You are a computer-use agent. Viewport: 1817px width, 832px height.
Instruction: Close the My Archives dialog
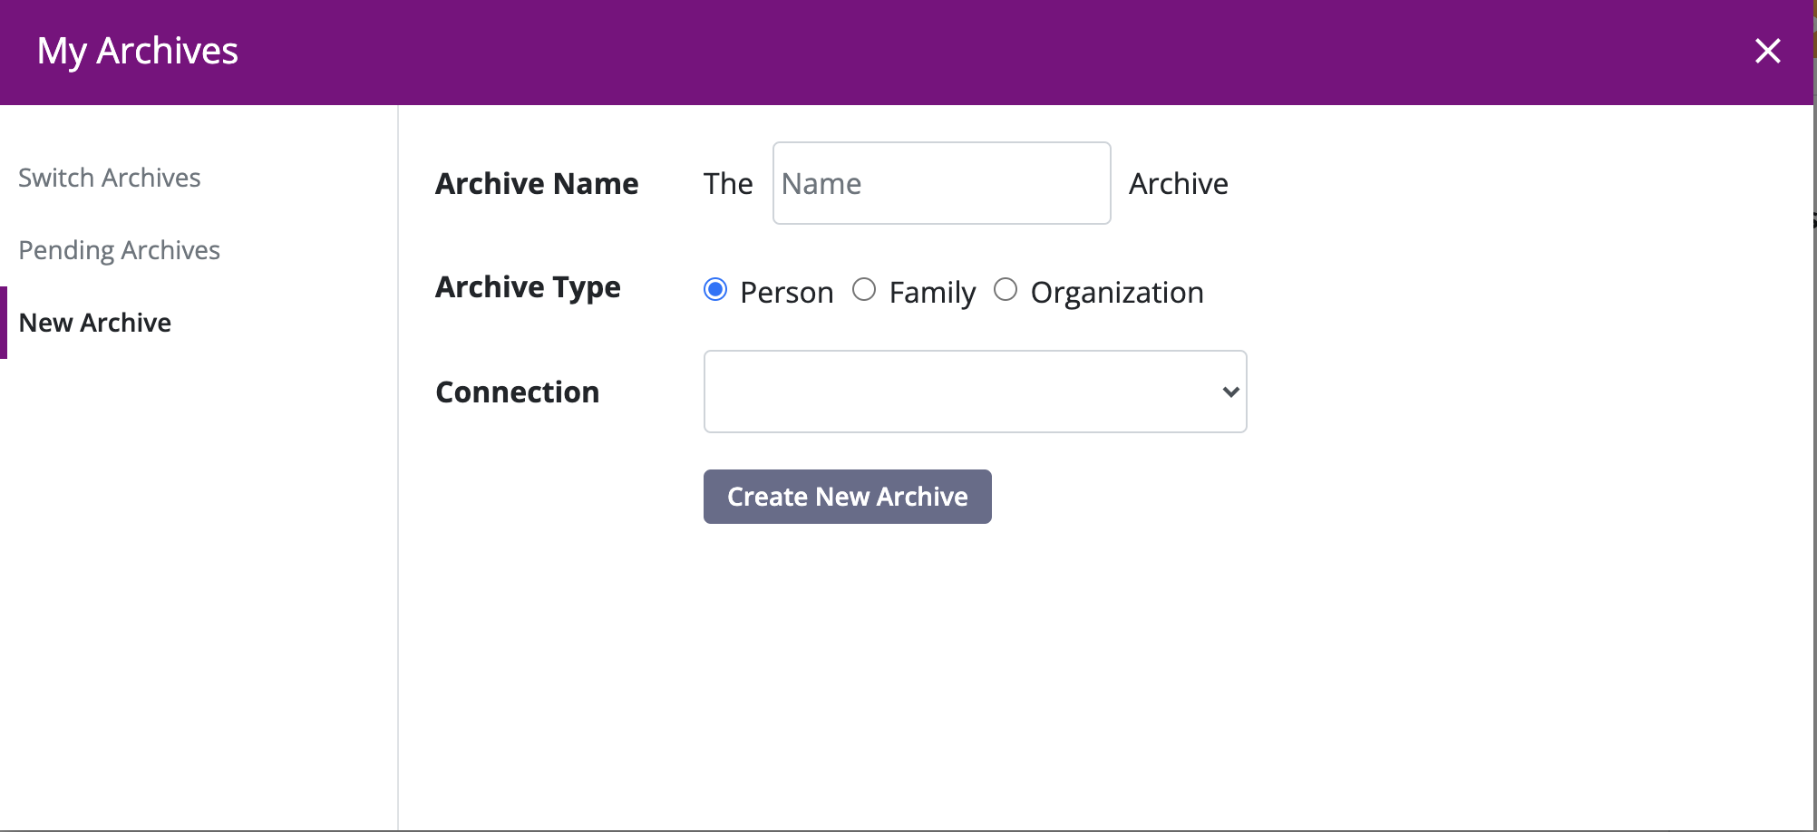(1767, 51)
